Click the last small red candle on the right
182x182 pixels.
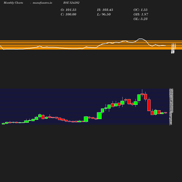(166, 113)
